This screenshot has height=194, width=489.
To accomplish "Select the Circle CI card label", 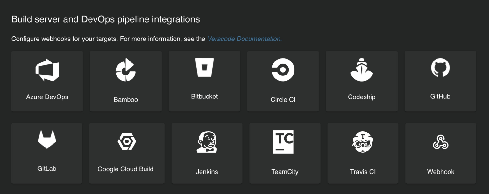I will [283, 99].
